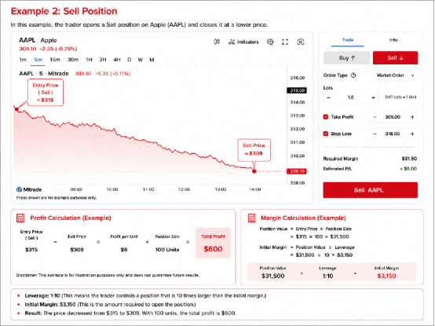The width and height of the screenshot is (435, 326).
Task: Click the Order Type help question icon
Action: (353, 75)
